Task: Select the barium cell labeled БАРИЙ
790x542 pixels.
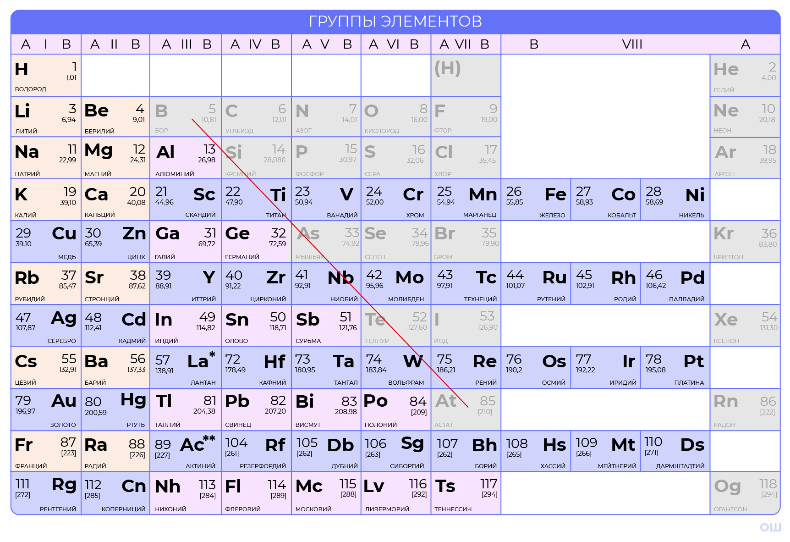Action: (x=115, y=367)
